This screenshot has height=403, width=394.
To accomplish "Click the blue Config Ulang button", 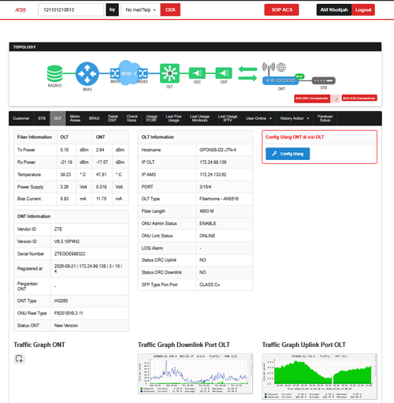I will 288,154.
